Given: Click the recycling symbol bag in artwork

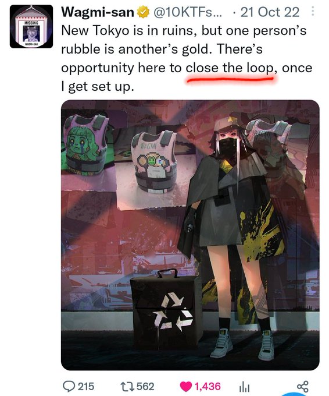Looking at the screenshot, I should coord(166,310).
